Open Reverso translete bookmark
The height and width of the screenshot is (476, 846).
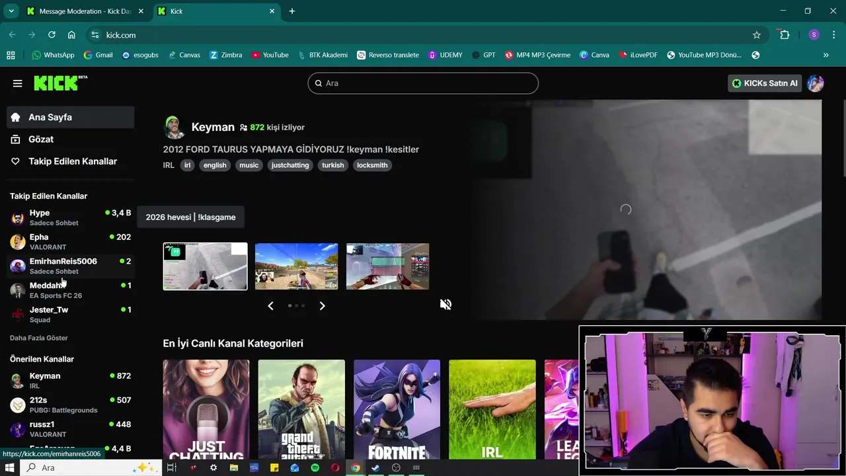point(388,55)
